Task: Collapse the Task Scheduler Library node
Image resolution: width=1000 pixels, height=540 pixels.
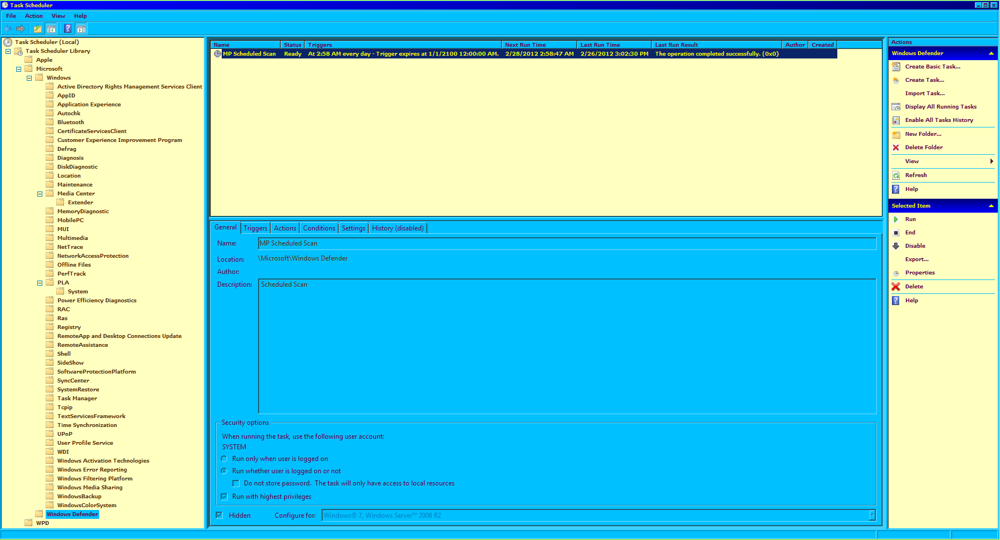Action: pyautogui.click(x=8, y=51)
